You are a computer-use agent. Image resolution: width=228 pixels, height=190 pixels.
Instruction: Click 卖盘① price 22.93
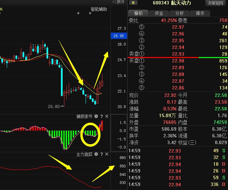click(178, 54)
